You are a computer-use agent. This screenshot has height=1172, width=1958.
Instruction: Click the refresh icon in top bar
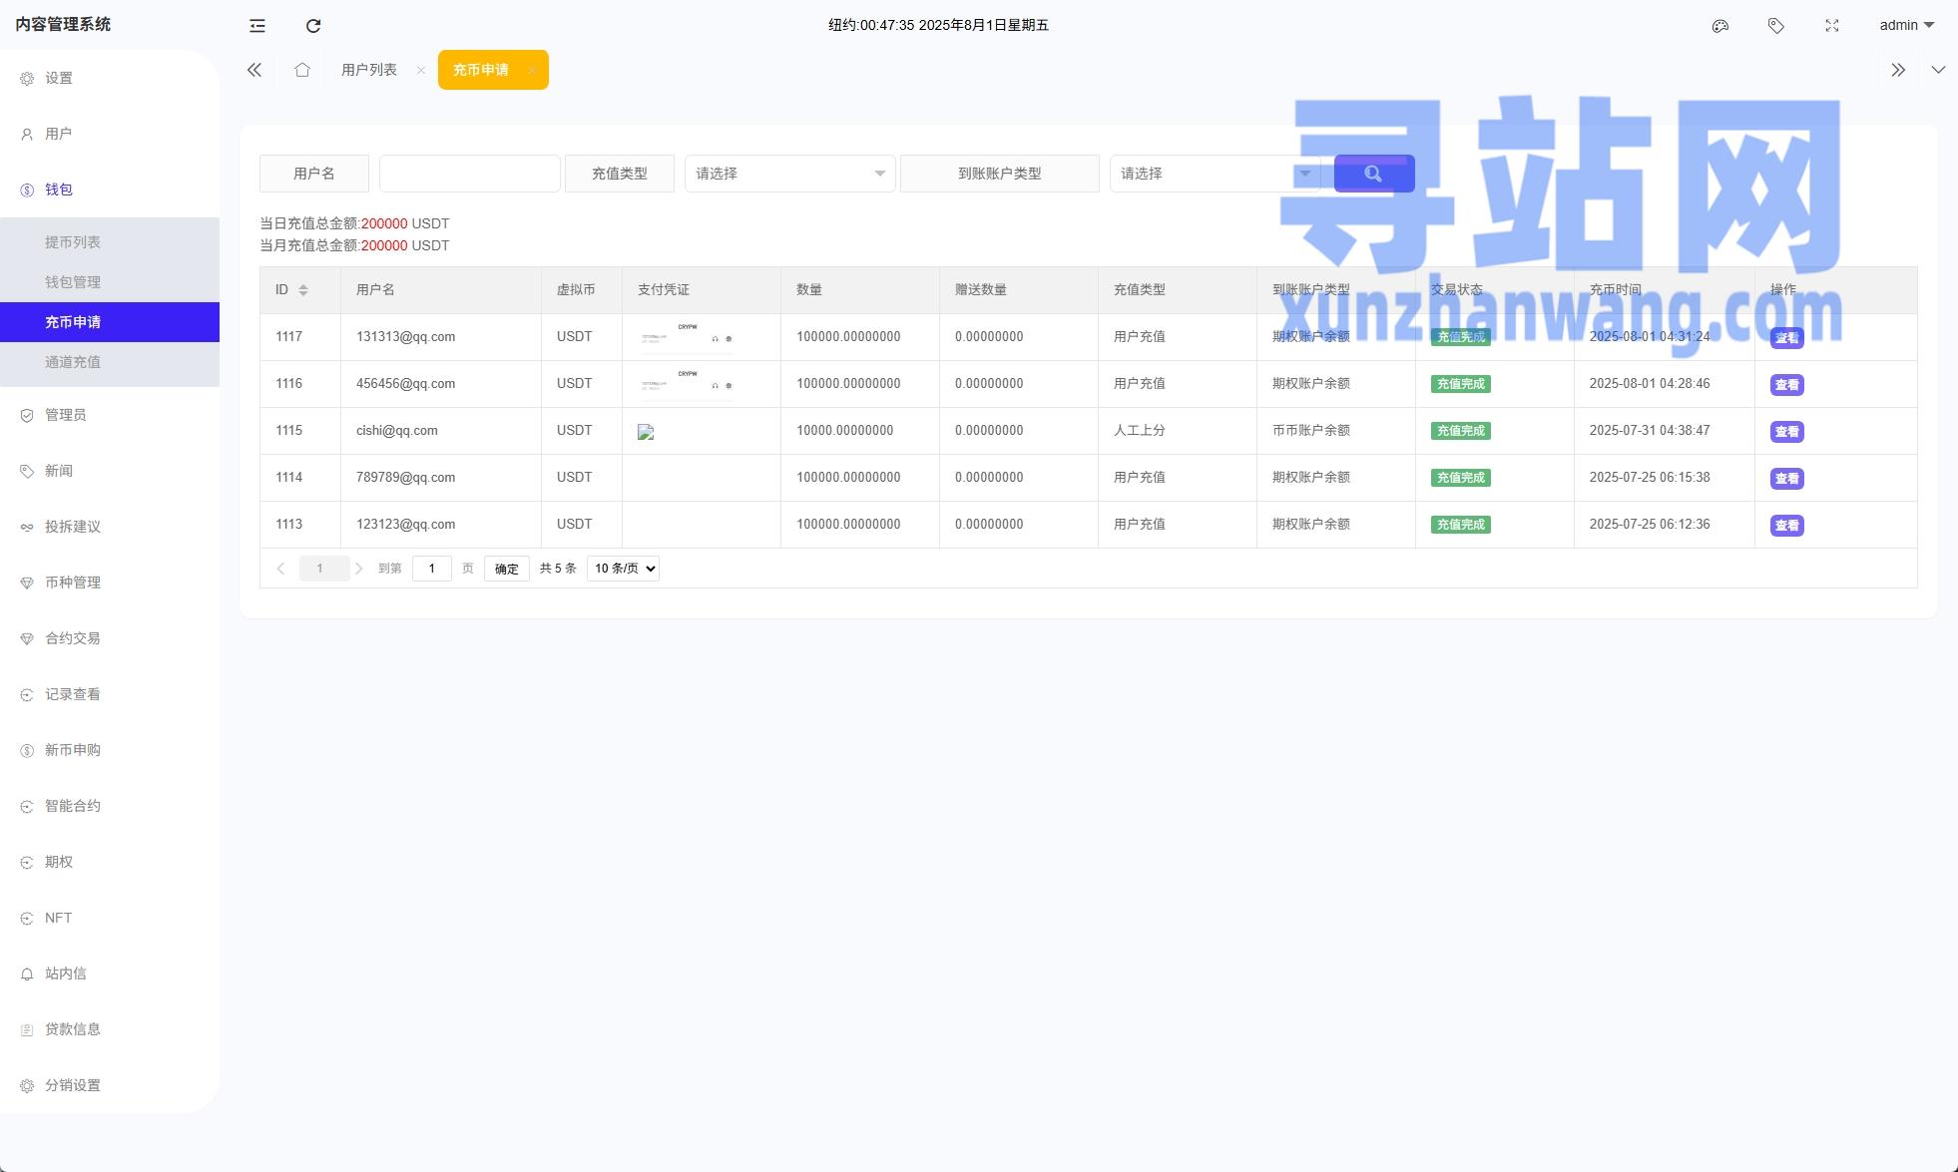313,26
